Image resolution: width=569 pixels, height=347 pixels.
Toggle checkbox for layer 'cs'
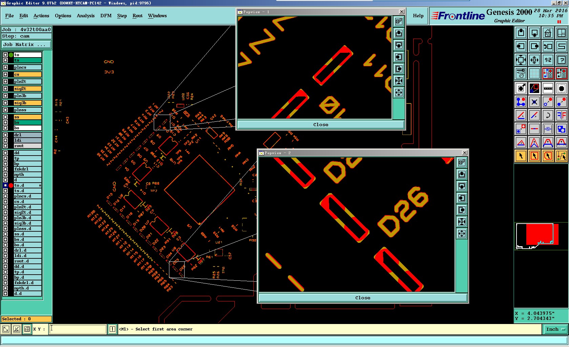(x=5, y=74)
